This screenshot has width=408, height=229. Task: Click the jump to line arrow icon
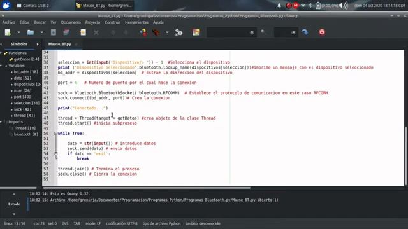coord(305,32)
